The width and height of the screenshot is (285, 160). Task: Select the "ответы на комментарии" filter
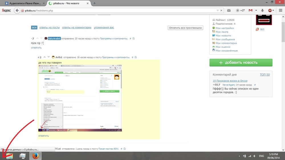click(x=77, y=28)
